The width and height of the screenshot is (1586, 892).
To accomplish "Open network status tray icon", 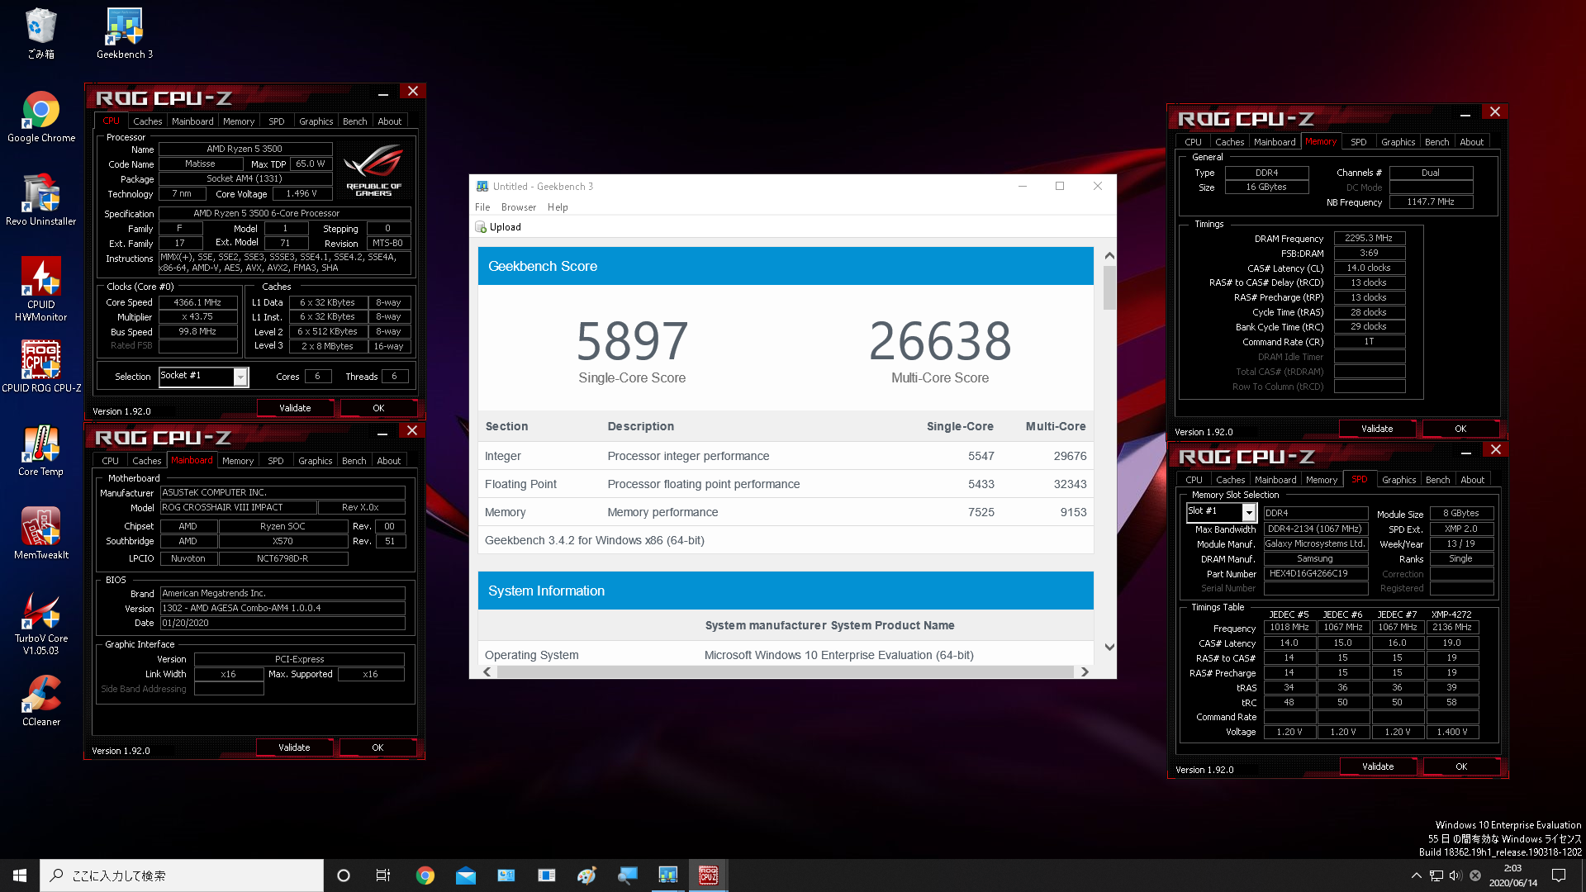I will (1436, 875).
